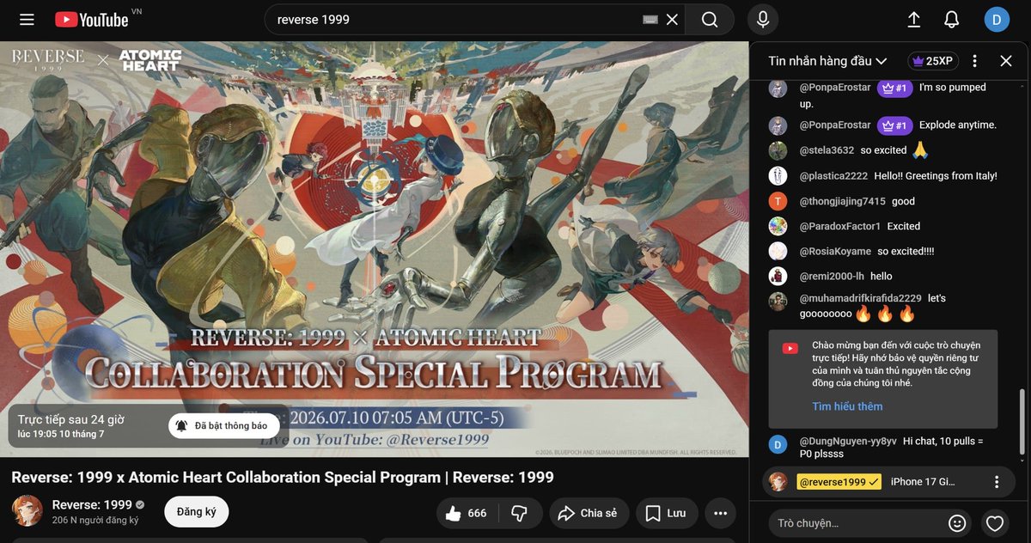Image resolution: width=1031 pixels, height=543 pixels.
Task: Click @remi2000-lh chat avatar
Action: (778, 276)
